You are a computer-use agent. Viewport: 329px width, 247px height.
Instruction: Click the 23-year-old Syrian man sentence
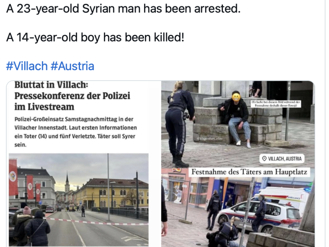[x=123, y=9]
